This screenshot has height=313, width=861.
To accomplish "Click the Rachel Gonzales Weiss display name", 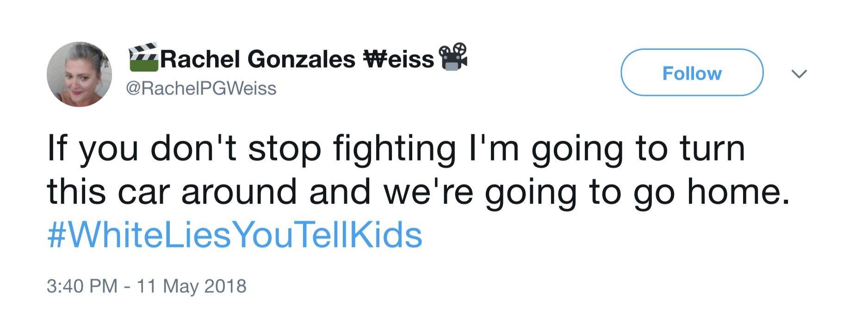I will [297, 59].
